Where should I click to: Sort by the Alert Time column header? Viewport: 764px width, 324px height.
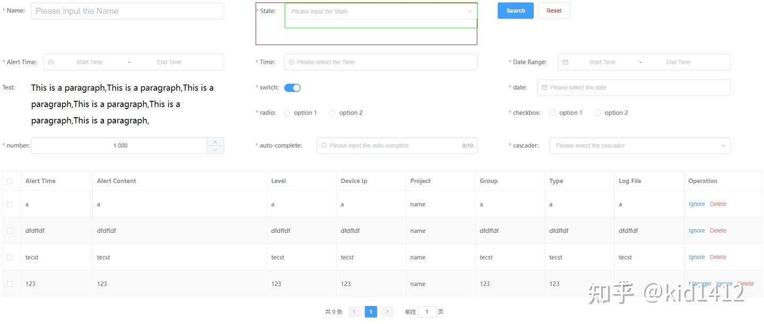(40, 180)
